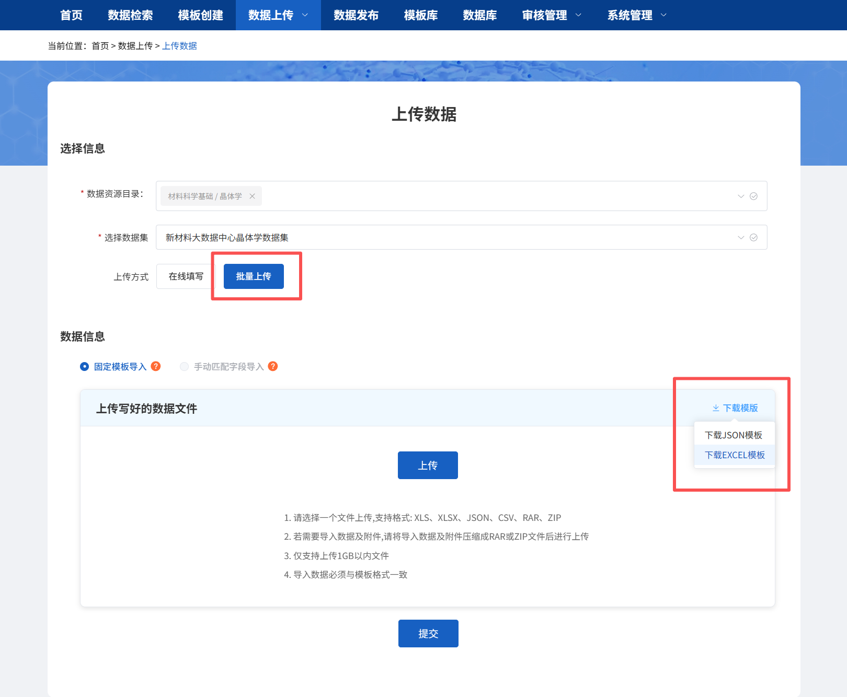Click the check-circle icon in 数据资源目录 field
The width and height of the screenshot is (847, 697).
point(753,196)
